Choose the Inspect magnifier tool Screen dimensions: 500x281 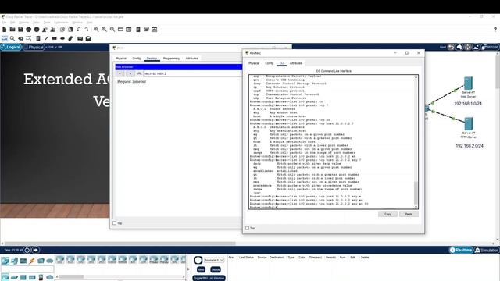(12, 38)
